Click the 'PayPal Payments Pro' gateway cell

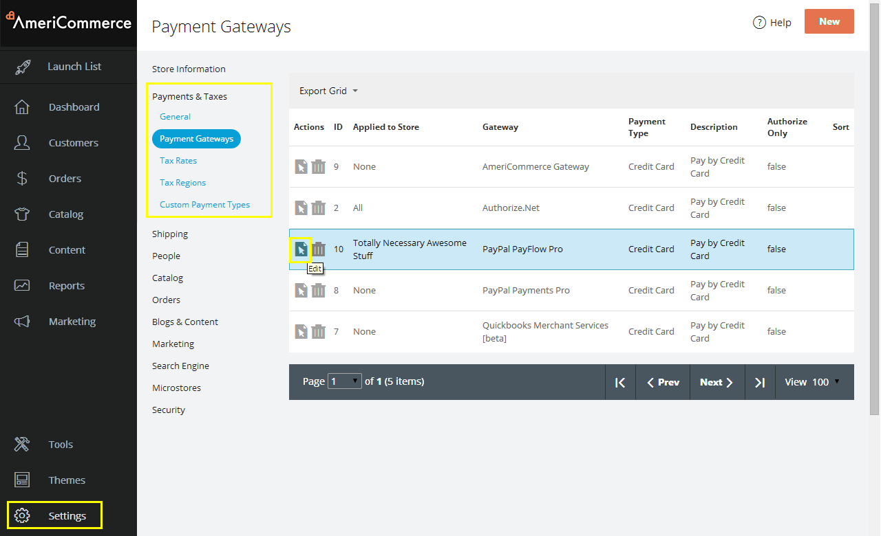pyautogui.click(x=526, y=291)
